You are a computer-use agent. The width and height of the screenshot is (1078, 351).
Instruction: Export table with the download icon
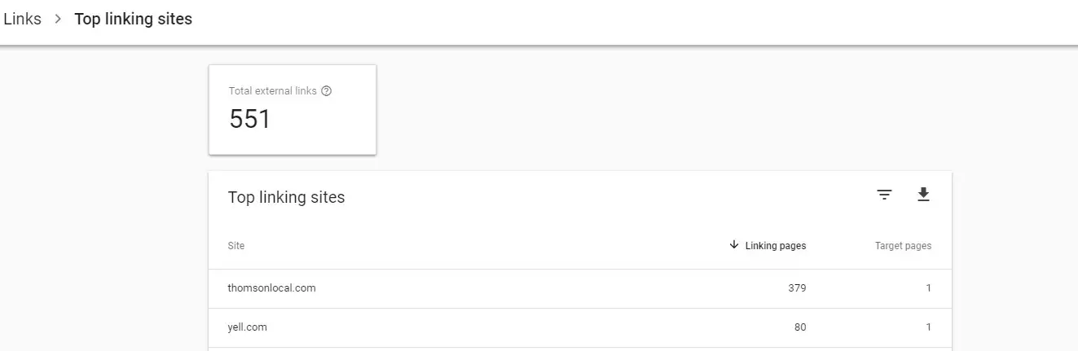point(923,195)
